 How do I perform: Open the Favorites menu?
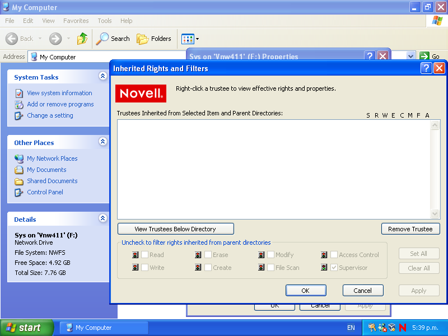(76, 21)
